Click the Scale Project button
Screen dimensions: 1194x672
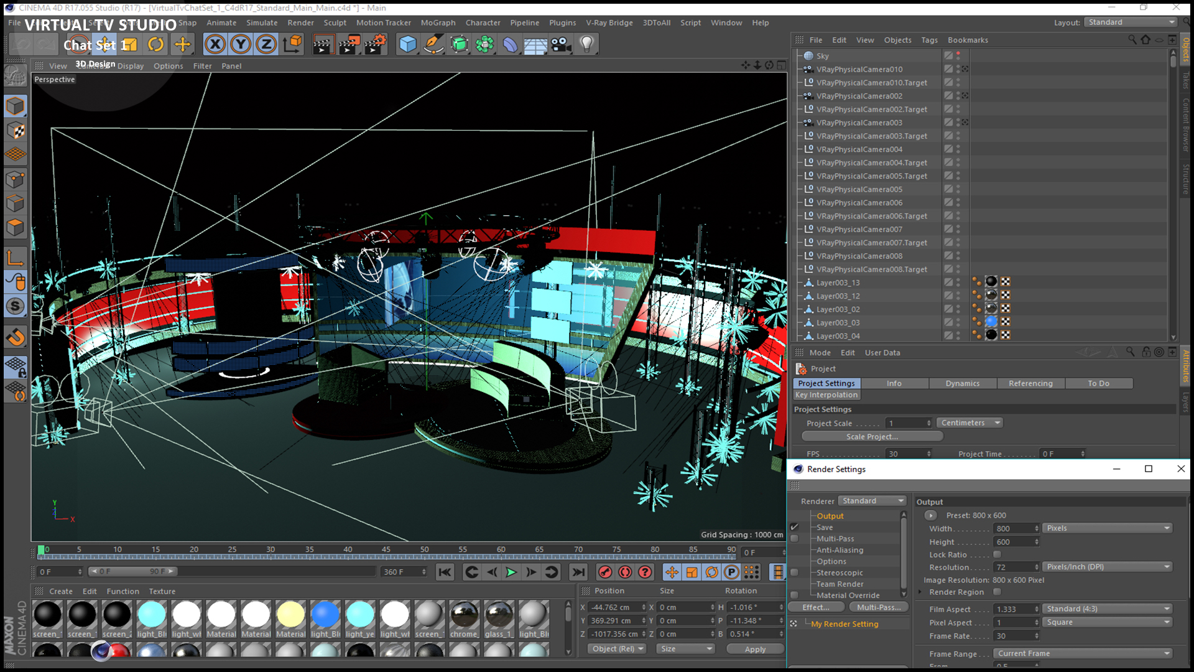(x=872, y=437)
